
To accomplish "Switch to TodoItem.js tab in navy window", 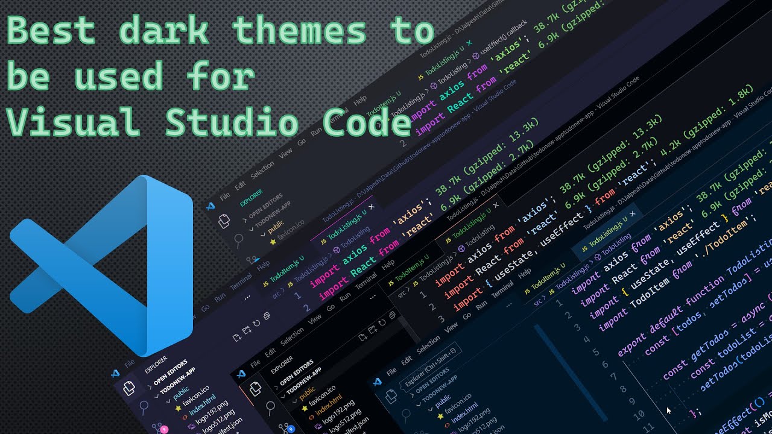I will pyautogui.click(x=545, y=279).
